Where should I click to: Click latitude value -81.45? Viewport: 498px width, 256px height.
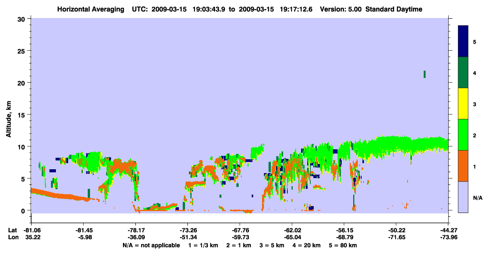coord(83,230)
